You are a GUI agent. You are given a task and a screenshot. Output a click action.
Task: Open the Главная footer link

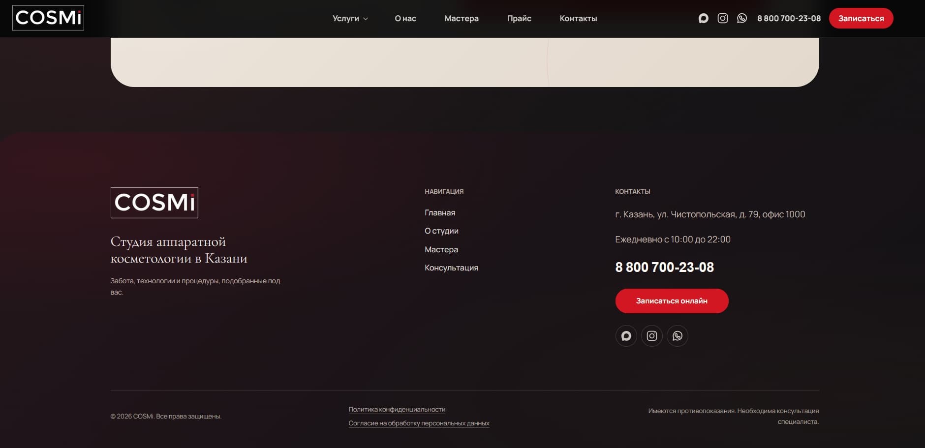click(440, 212)
